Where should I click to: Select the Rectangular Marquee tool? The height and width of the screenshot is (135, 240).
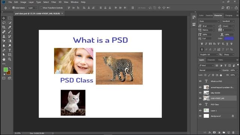pos(9,18)
